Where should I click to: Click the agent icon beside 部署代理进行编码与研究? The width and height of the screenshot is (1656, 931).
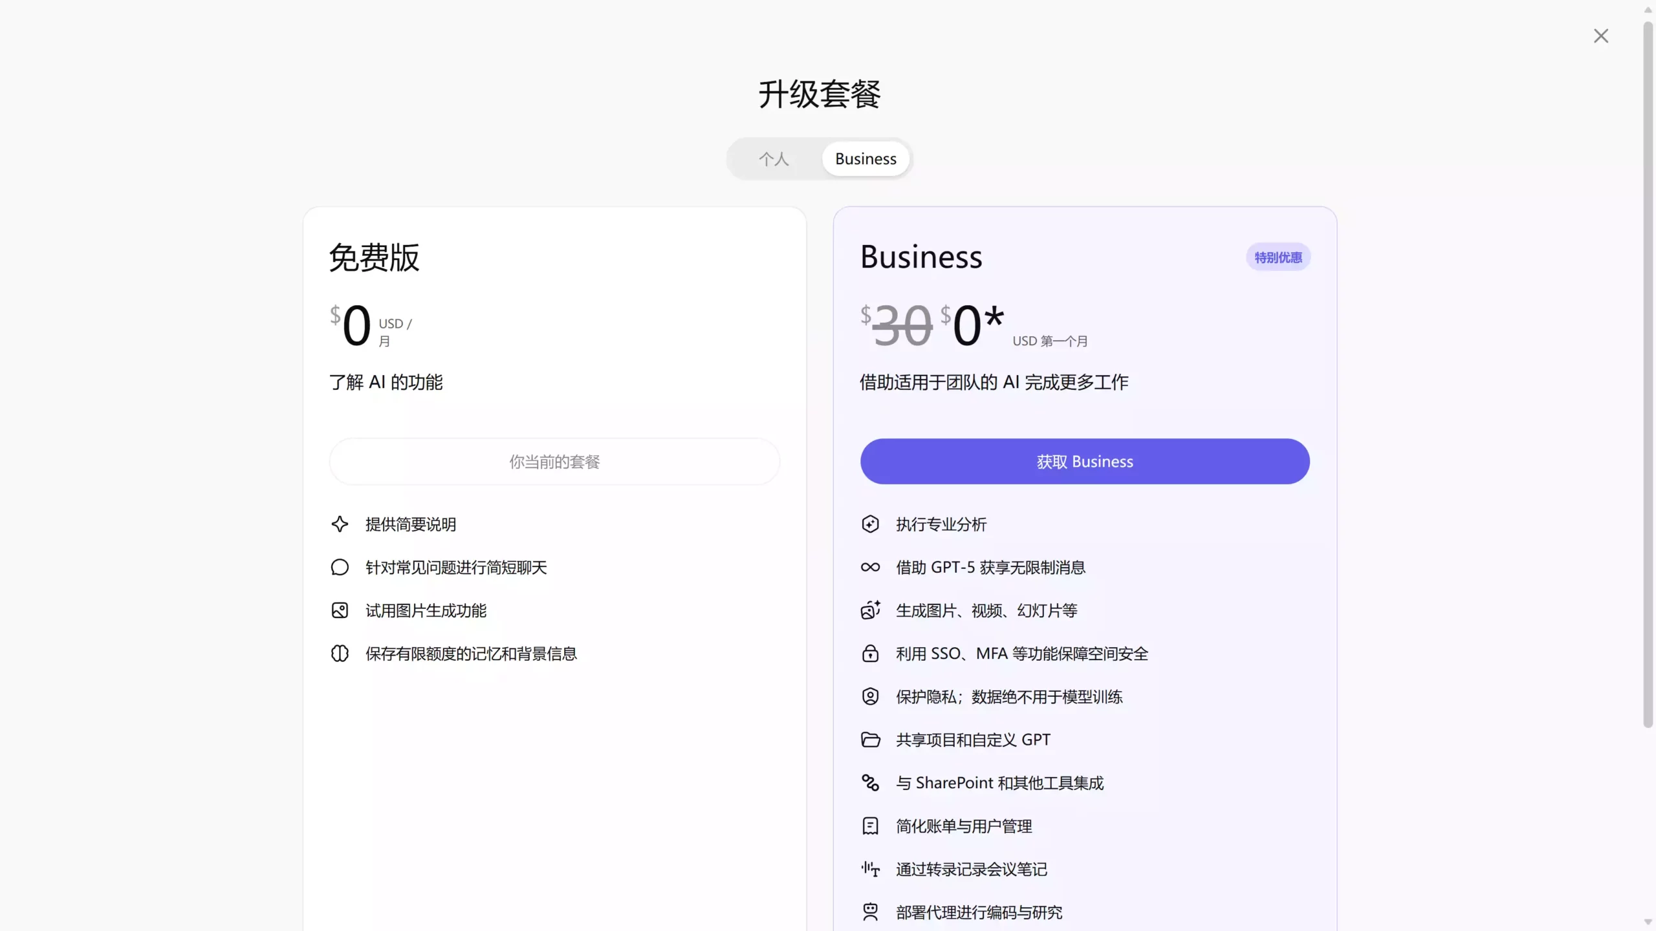(870, 912)
